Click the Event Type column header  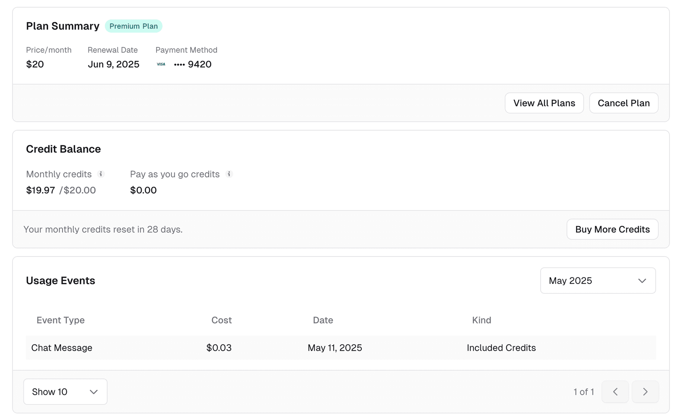(x=60, y=320)
